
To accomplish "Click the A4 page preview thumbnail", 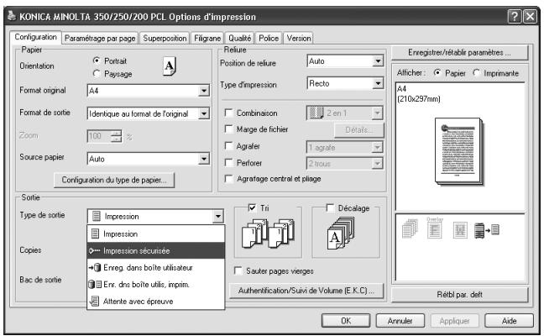I will (459, 151).
